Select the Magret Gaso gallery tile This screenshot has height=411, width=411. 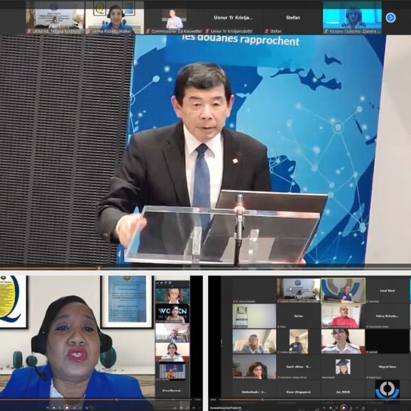click(387, 366)
